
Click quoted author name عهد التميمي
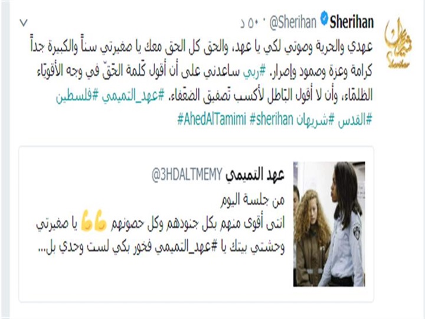(255, 175)
